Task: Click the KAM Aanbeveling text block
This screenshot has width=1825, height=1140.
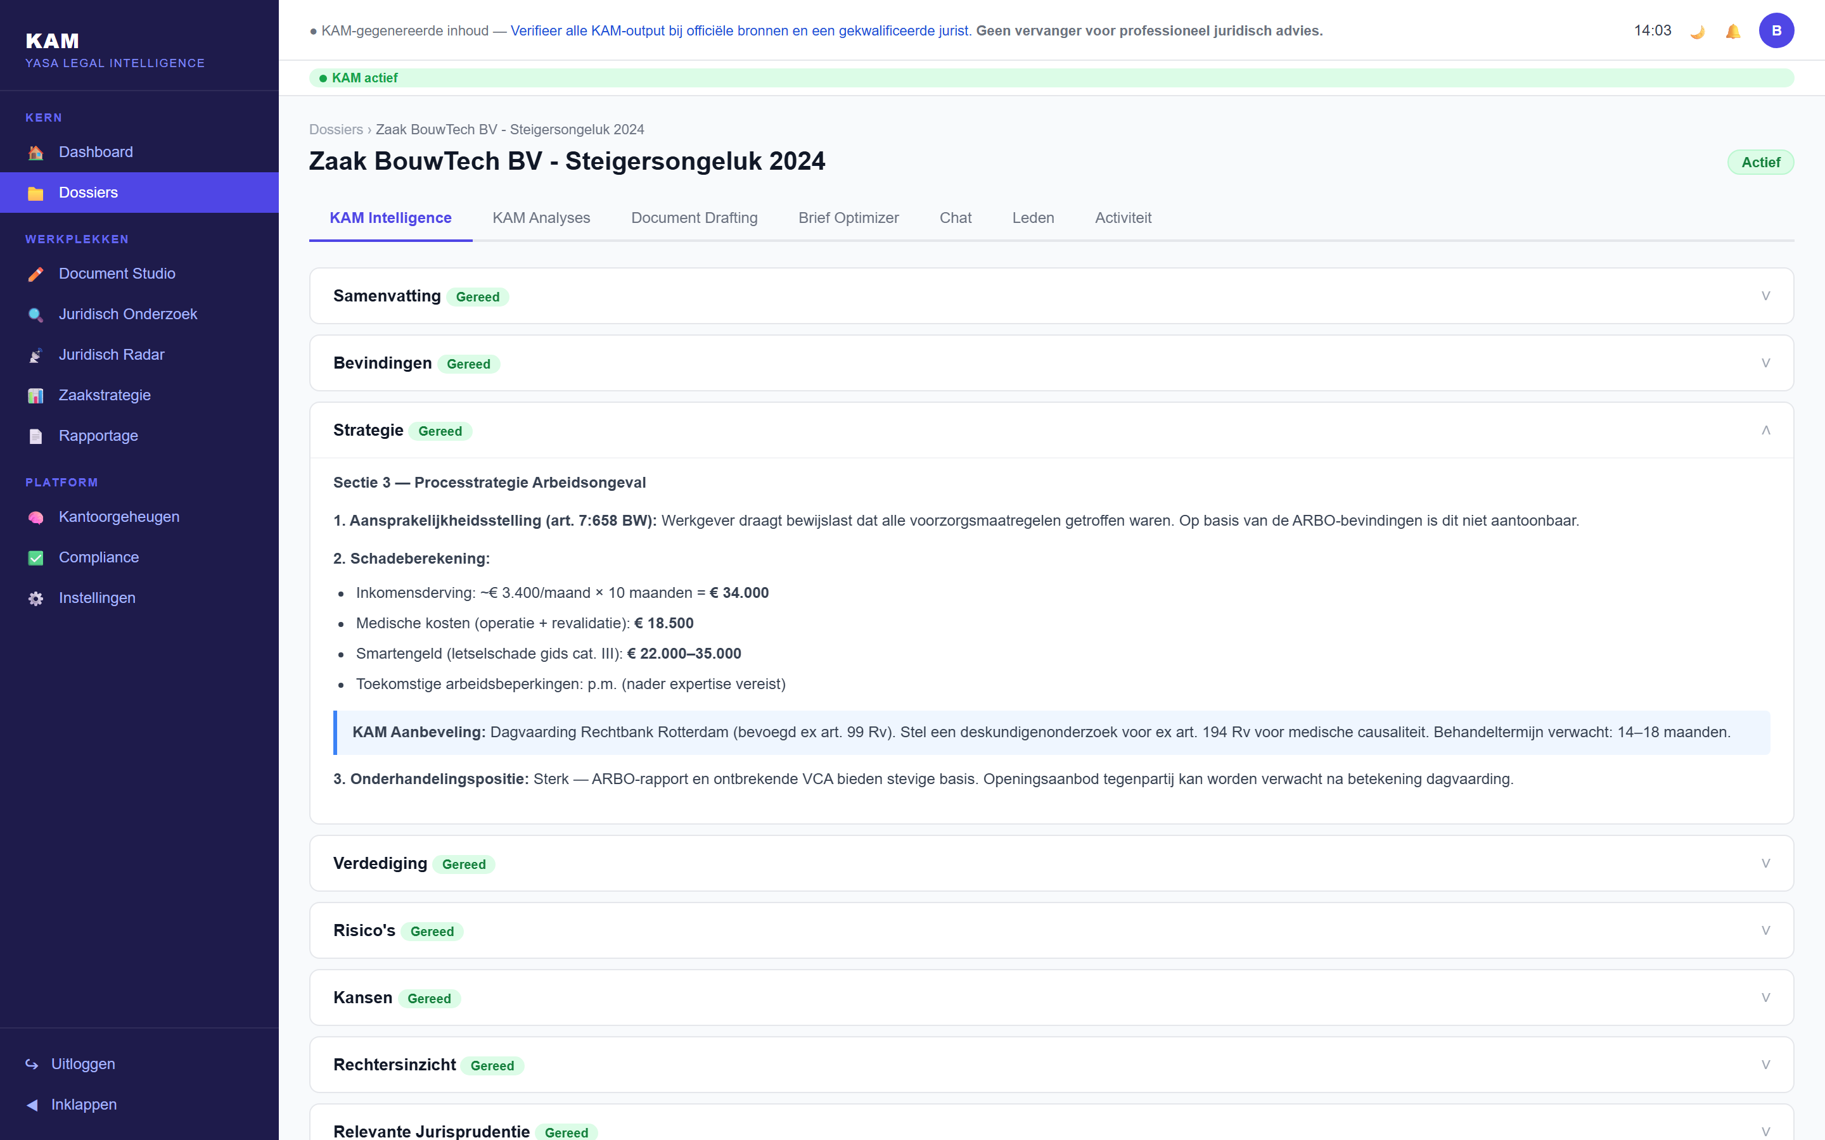Action: click(x=1051, y=732)
